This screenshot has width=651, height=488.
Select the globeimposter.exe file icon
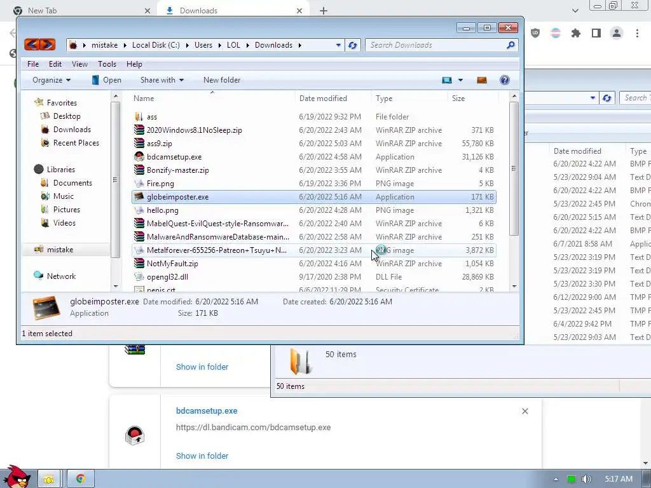139,197
